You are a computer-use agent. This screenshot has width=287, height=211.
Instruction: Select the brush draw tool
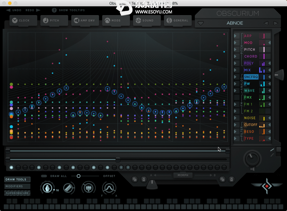(x=89, y=188)
